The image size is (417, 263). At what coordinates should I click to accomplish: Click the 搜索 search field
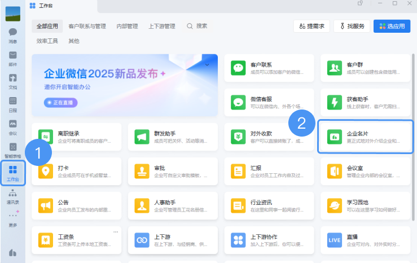click(x=197, y=26)
